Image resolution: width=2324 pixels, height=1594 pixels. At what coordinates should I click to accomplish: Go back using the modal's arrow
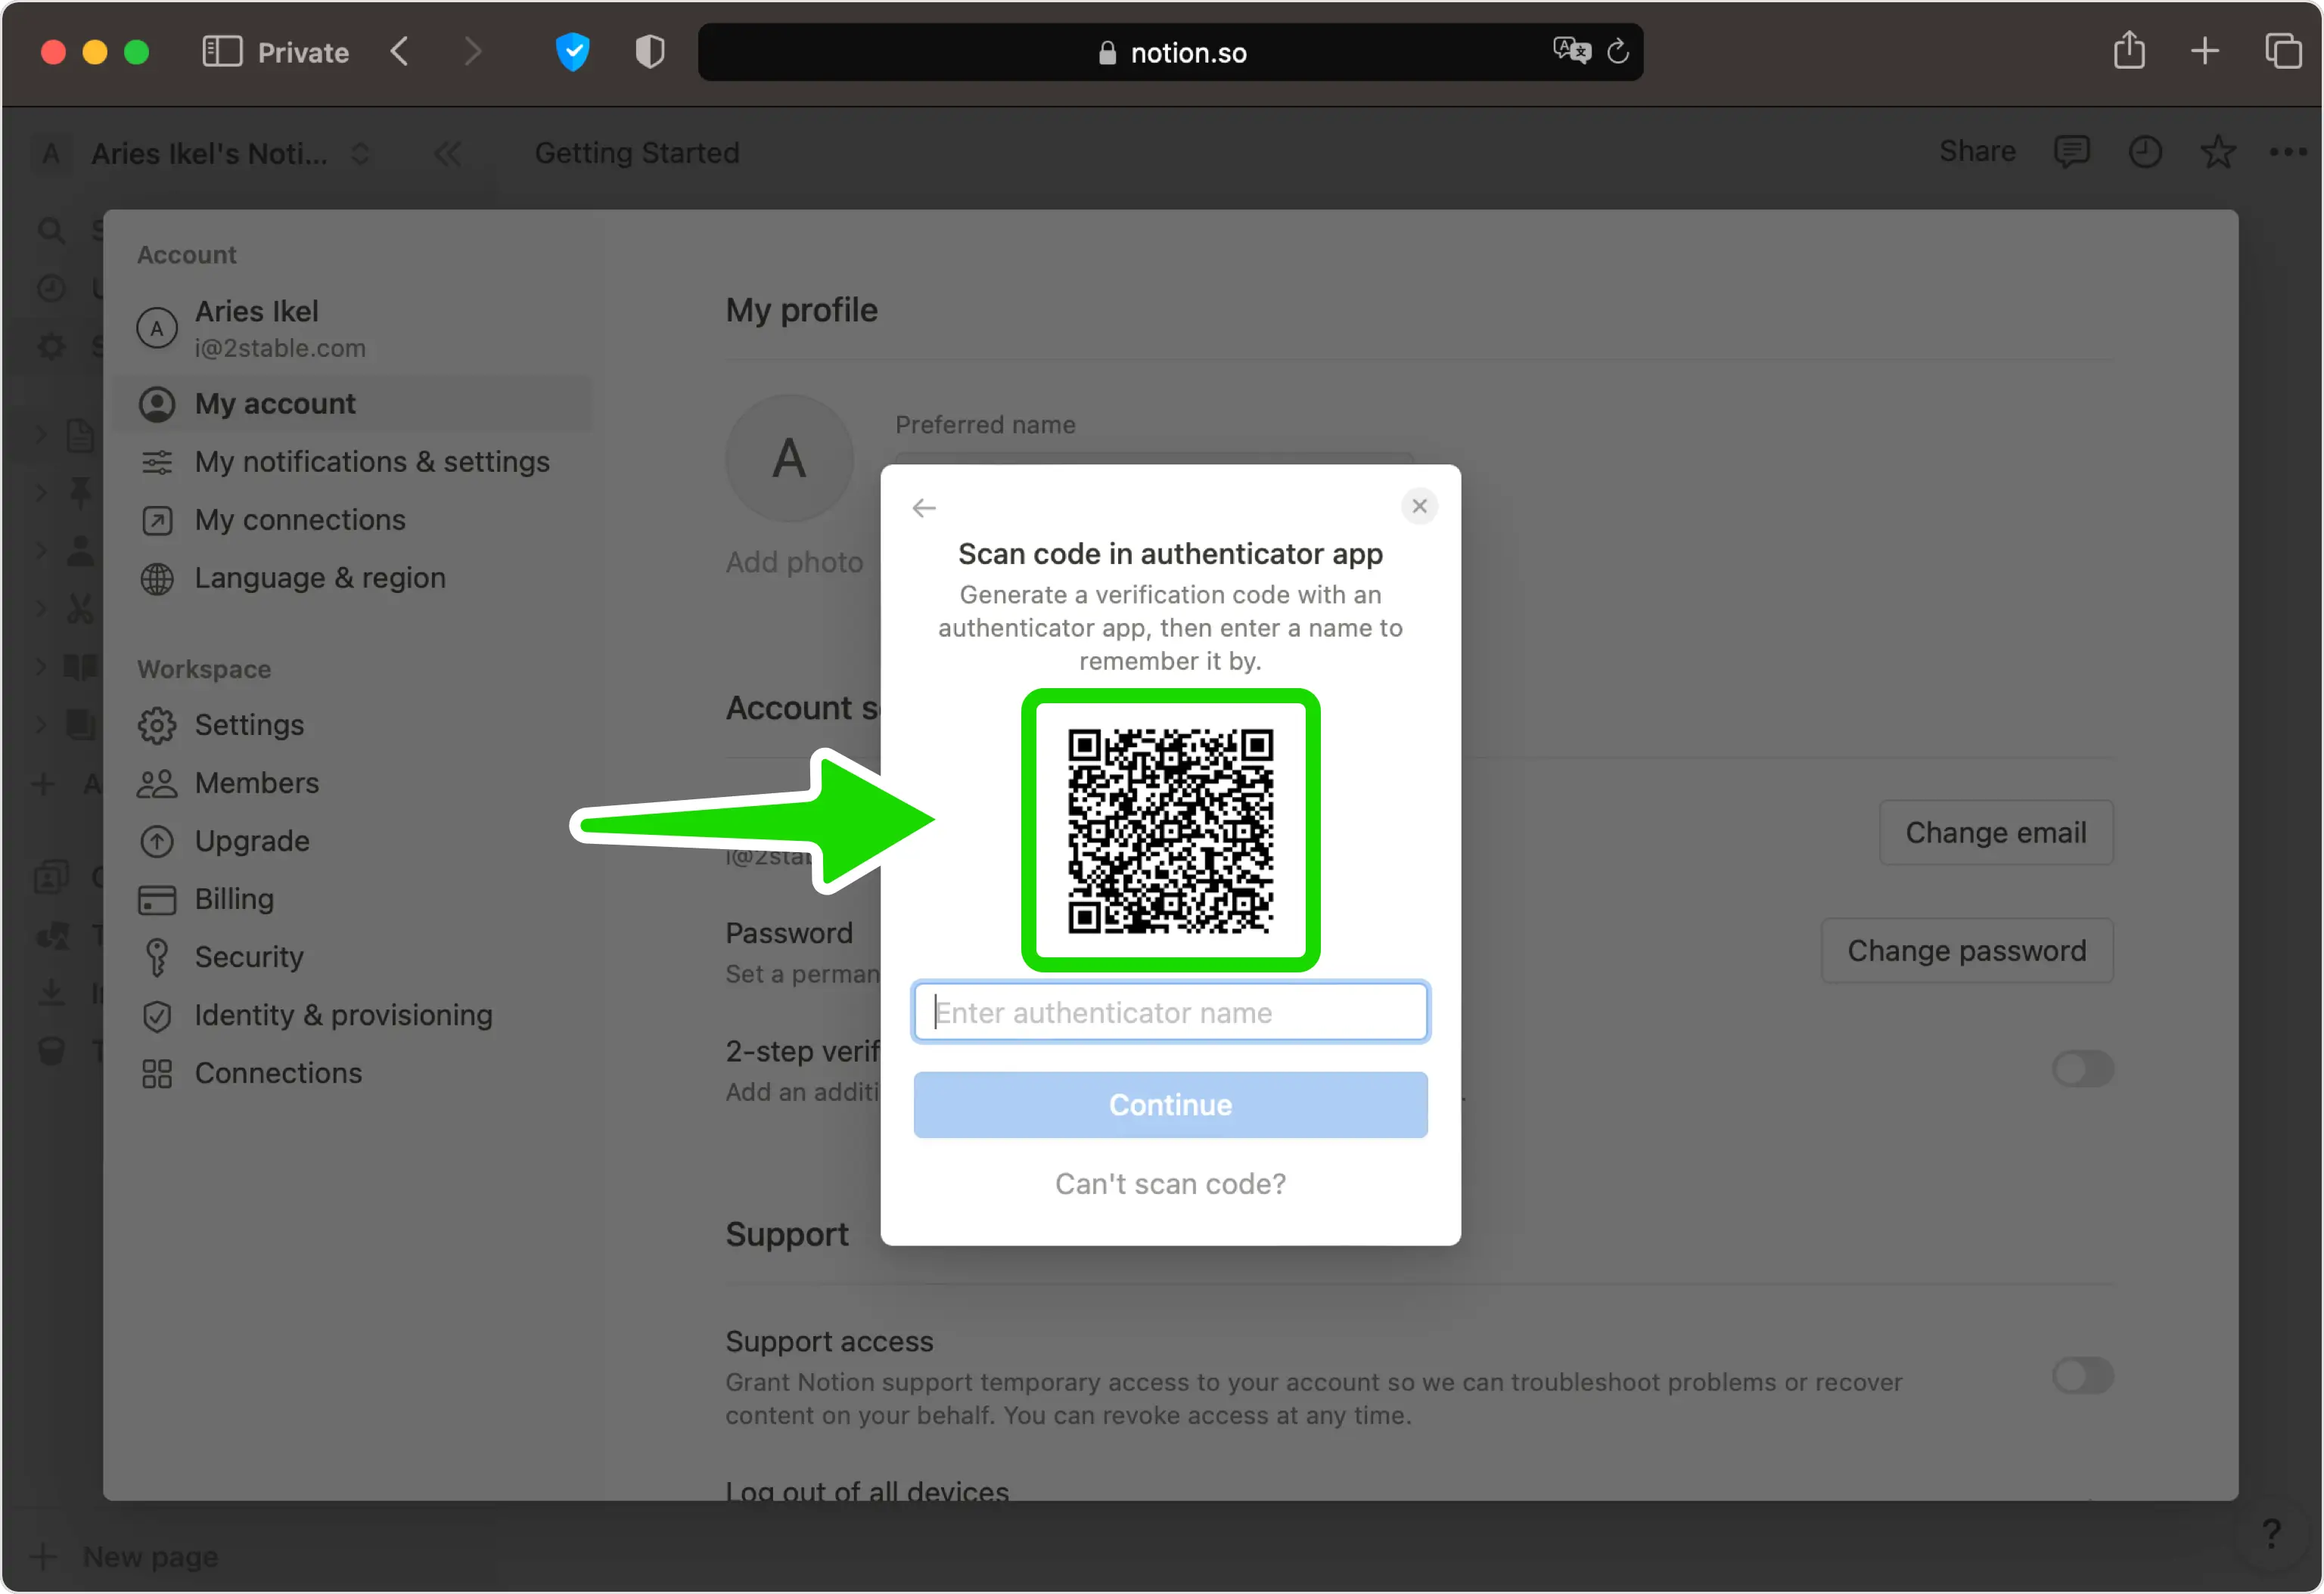[924, 509]
